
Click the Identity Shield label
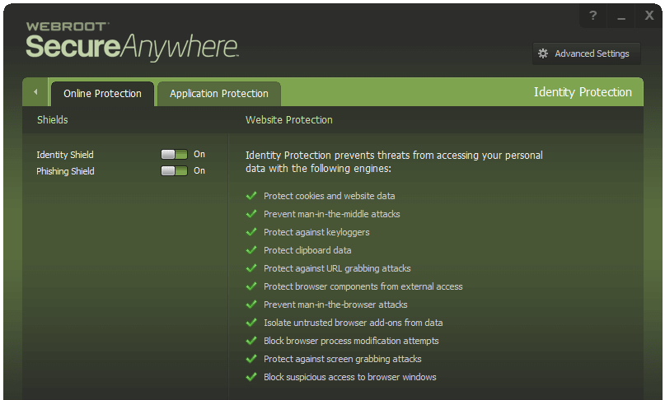point(65,155)
